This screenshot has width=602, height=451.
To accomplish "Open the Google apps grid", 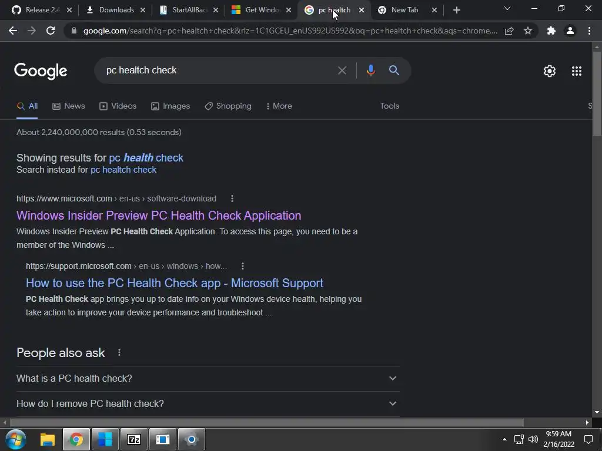I will pyautogui.click(x=577, y=71).
